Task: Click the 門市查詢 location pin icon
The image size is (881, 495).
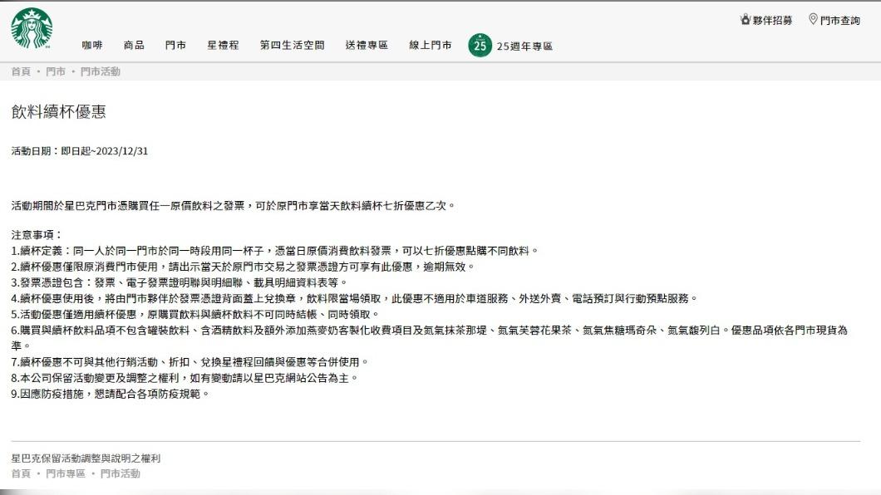Action: 813,20
